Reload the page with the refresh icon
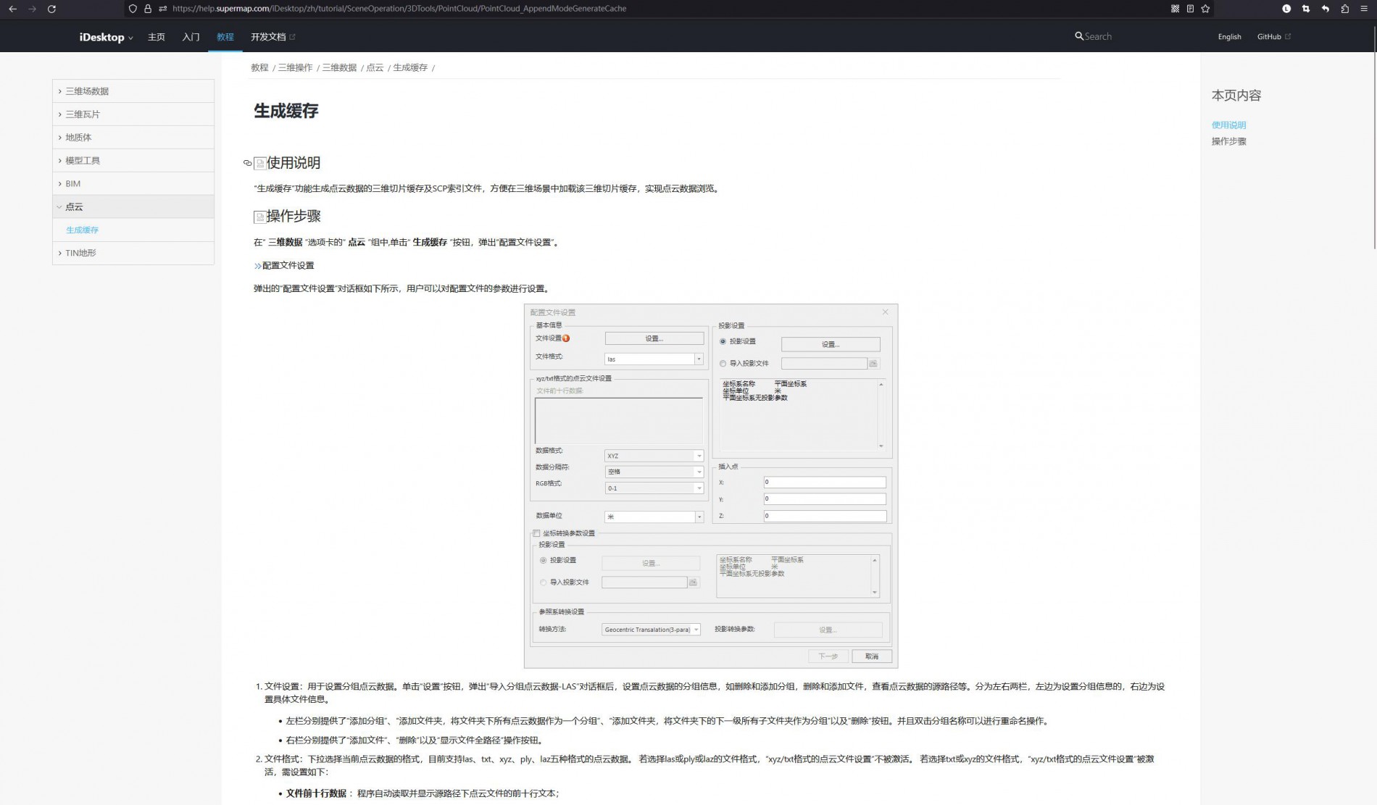Viewport: 1377px width, 805px height. 51,9
